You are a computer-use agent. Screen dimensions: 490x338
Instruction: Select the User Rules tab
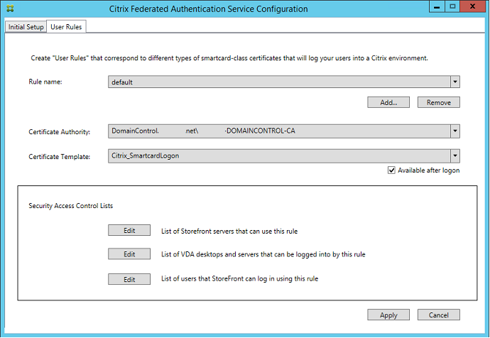pos(67,27)
